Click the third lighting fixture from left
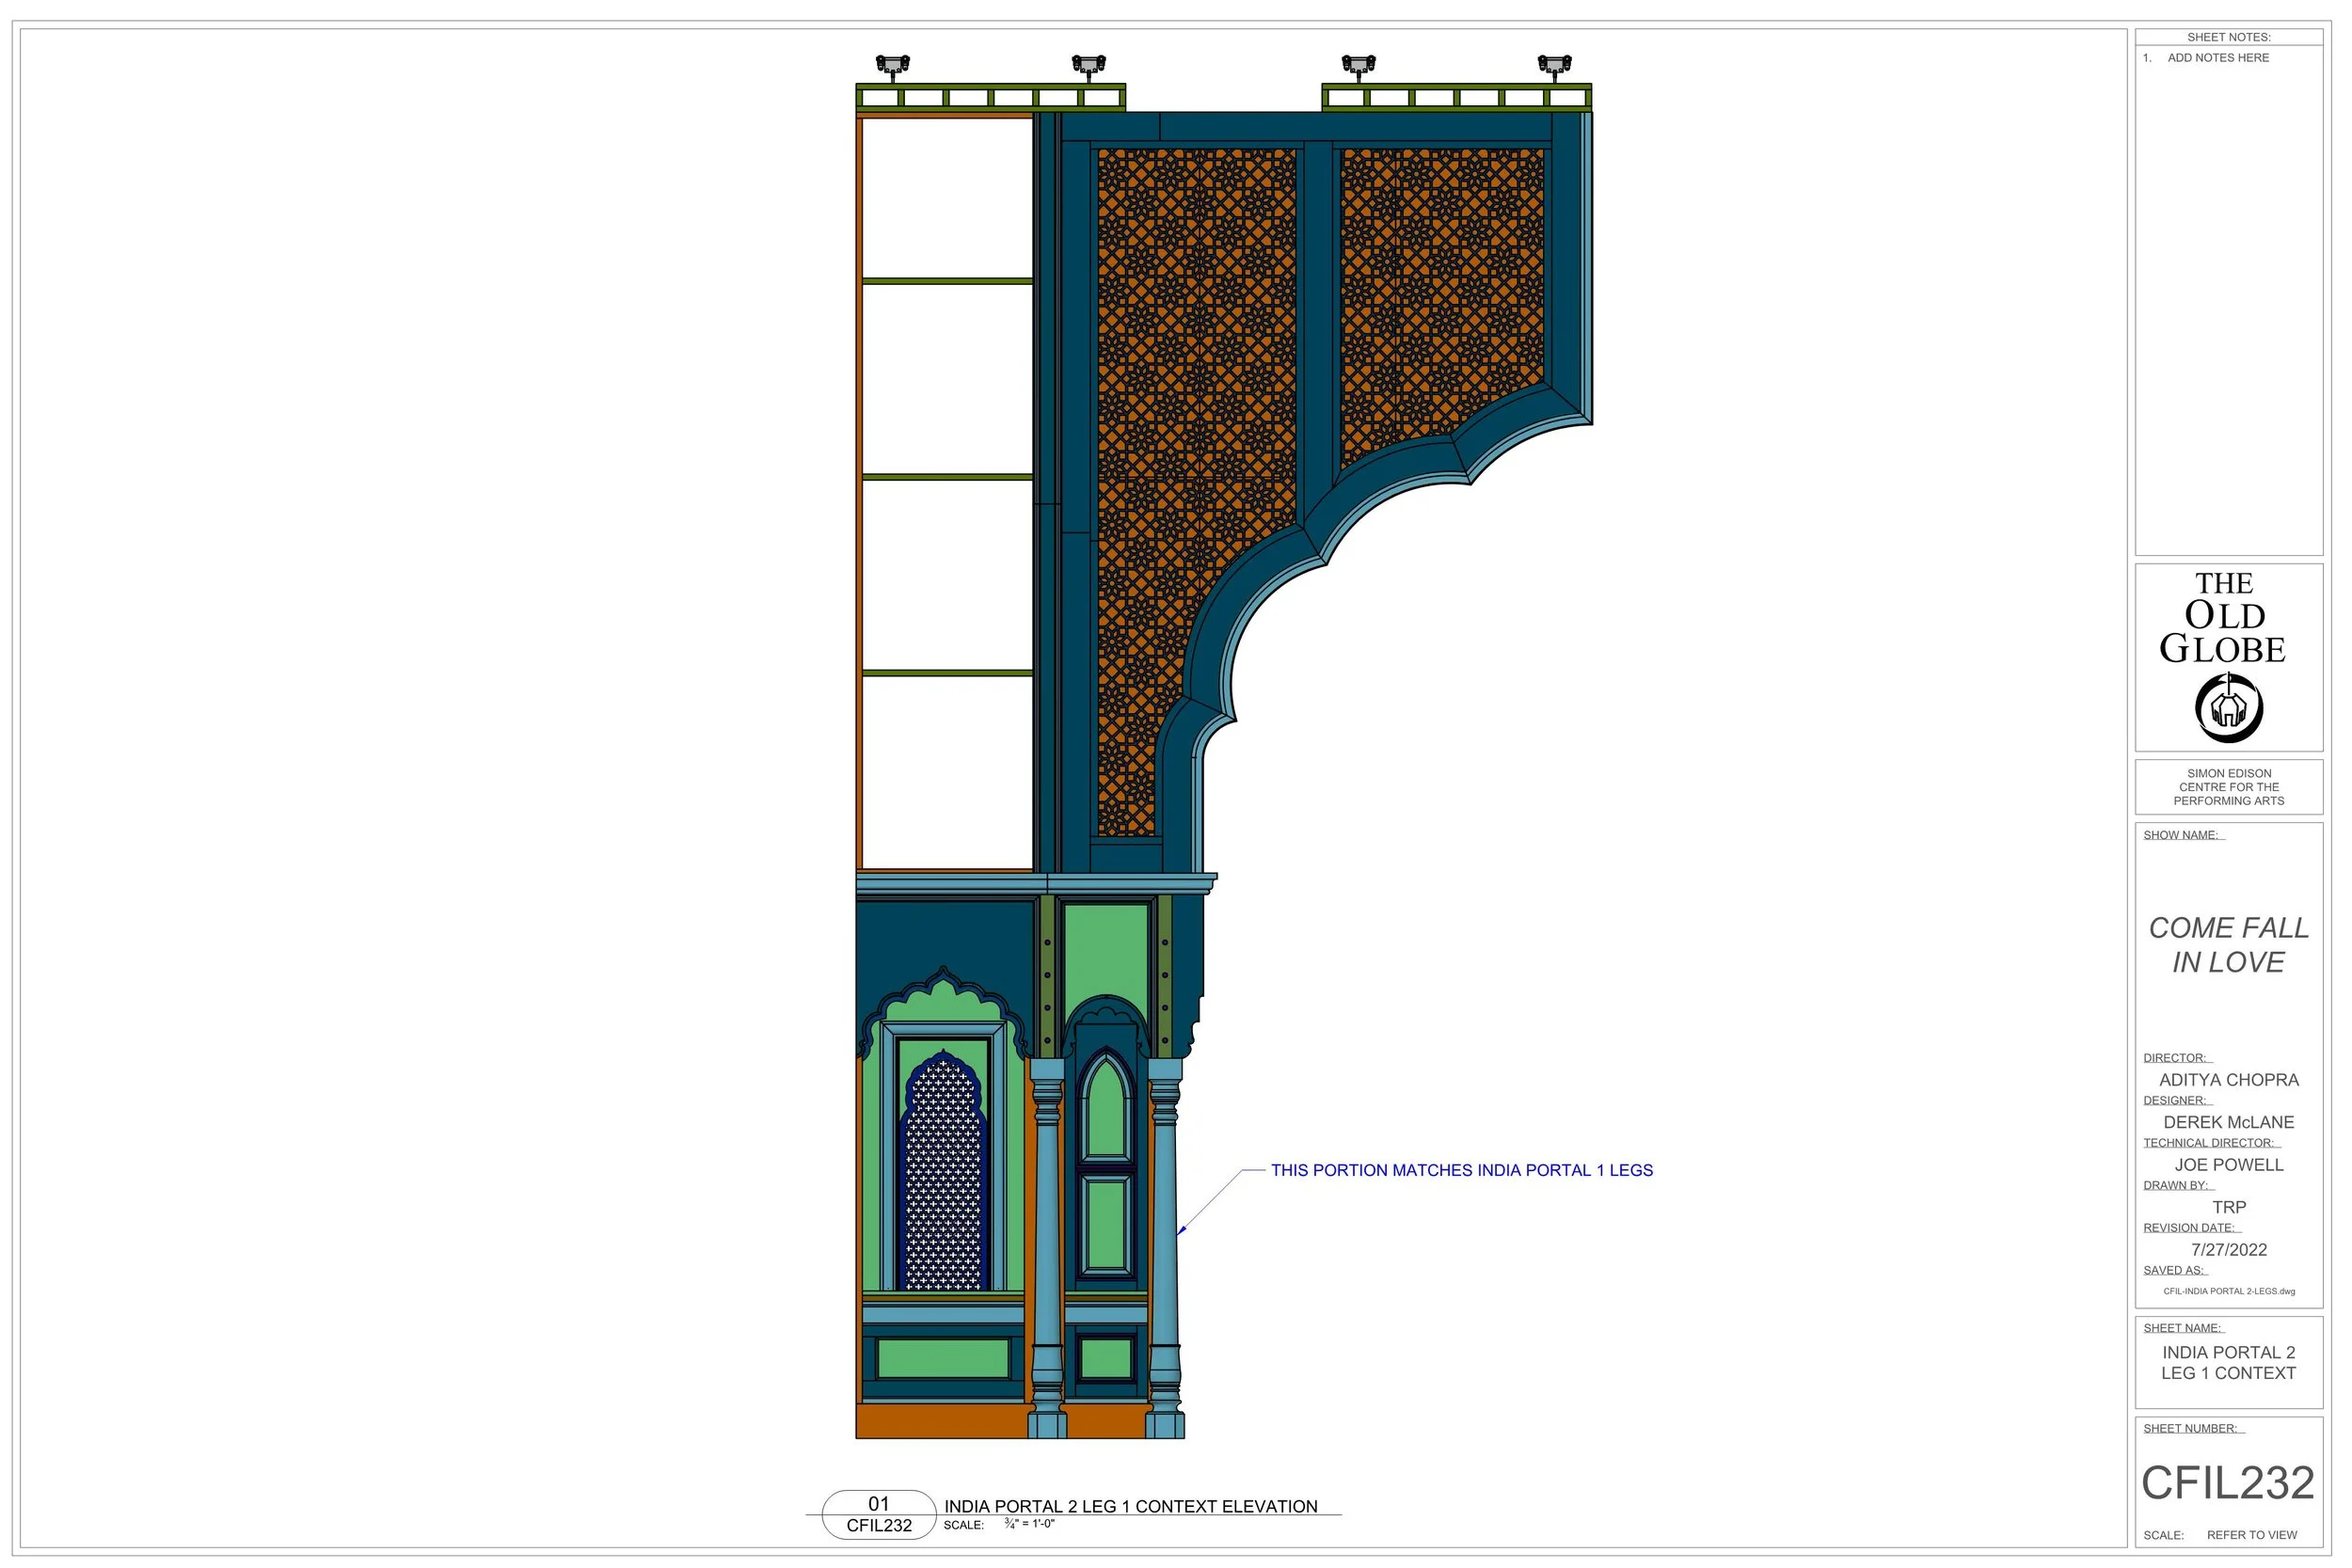 [1358, 66]
